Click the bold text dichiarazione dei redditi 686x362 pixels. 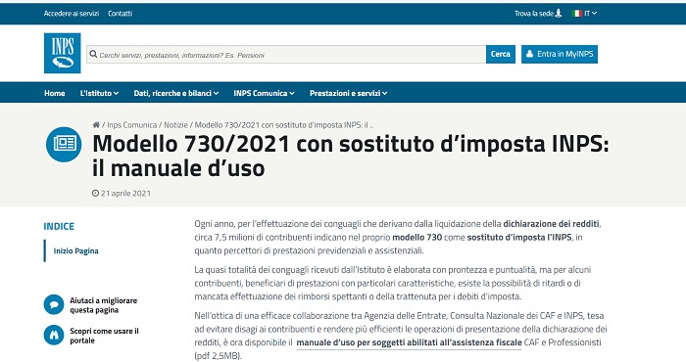coord(551,224)
